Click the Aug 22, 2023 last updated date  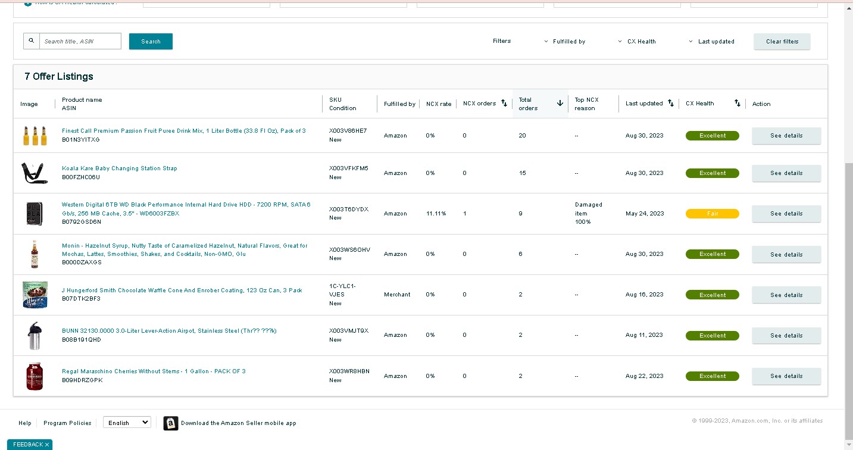(645, 376)
